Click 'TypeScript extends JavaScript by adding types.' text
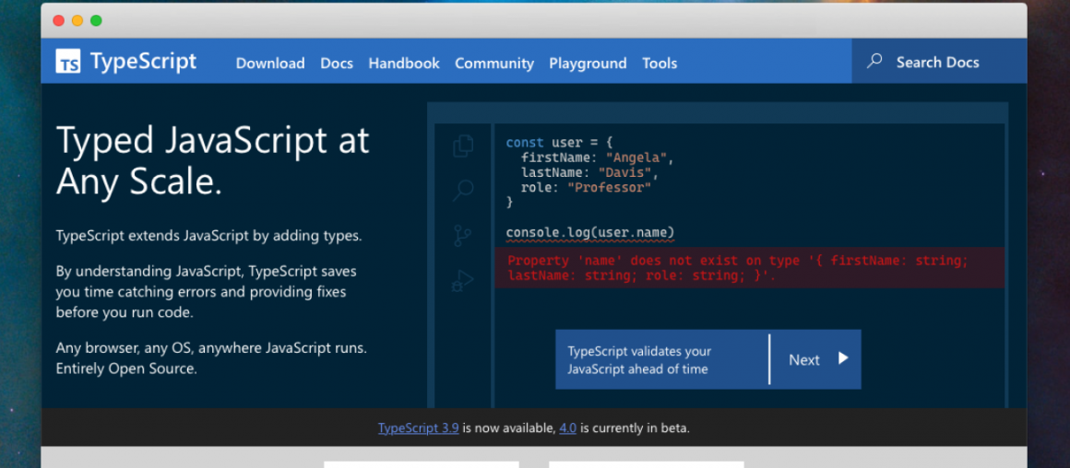This screenshot has width=1070, height=468. (x=208, y=237)
